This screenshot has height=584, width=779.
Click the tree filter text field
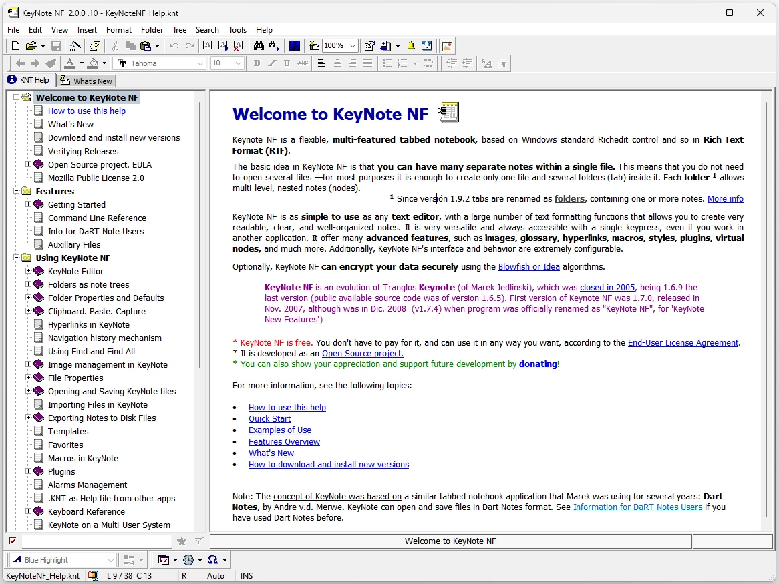coord(96,541)
